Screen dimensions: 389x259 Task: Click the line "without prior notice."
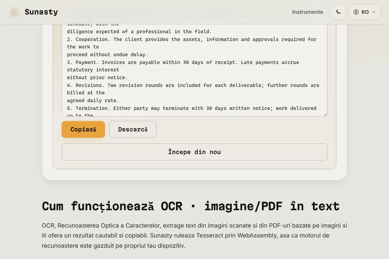(x=97, y=78)
